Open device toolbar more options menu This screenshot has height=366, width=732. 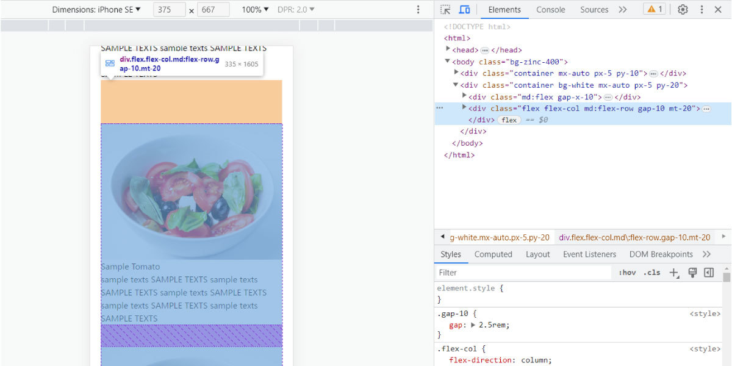coord(418,9)
